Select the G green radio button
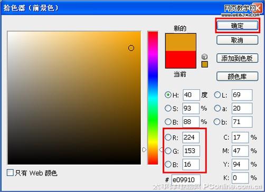The width and height of the screenshot is (265, 192). (168, 151)
